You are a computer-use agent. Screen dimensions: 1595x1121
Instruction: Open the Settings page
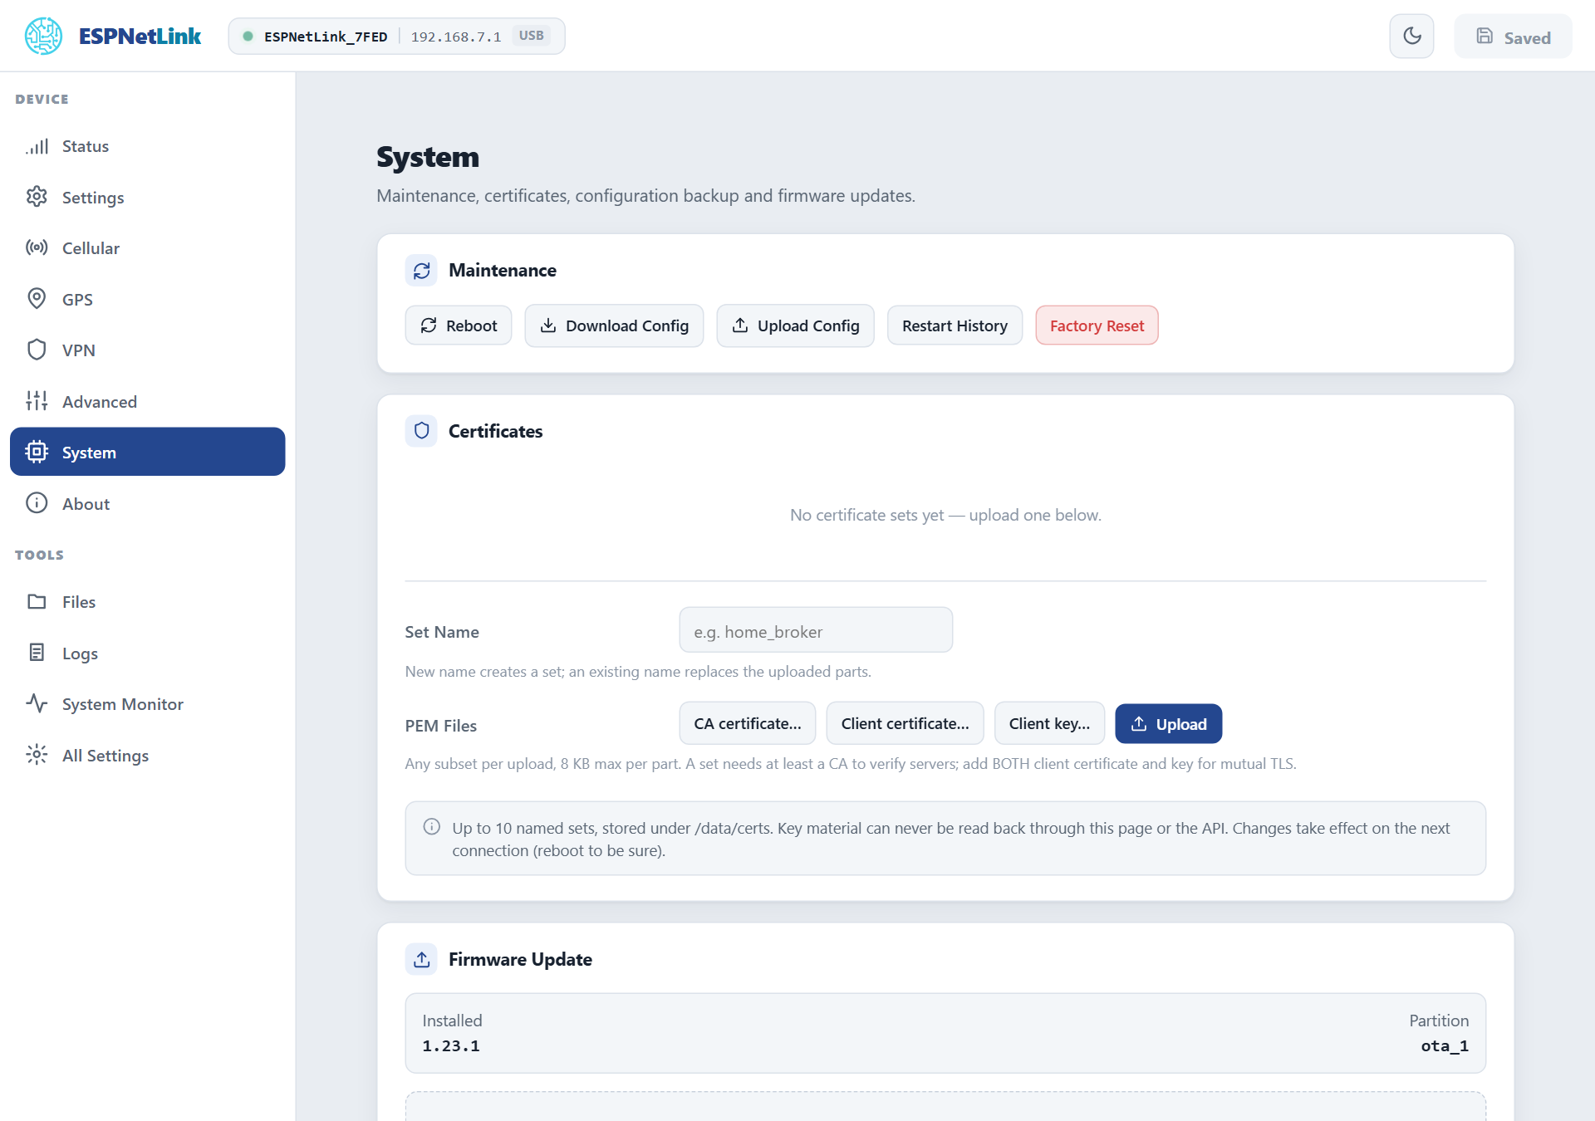point(148,198)
